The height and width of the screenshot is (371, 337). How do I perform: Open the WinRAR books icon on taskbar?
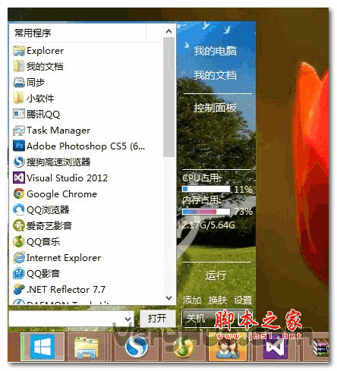[x=320, y=347]
